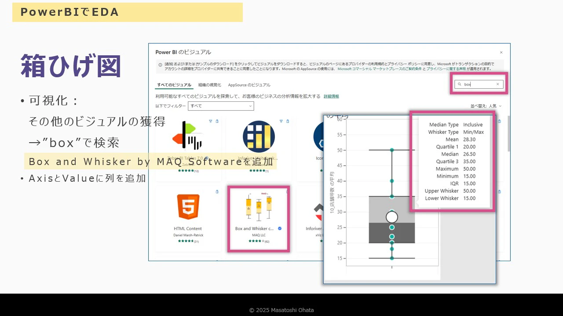Open the 並べ替え: 人気 sort dropdown
This screenshot has width=563, height=316.
tap(486, 106)
